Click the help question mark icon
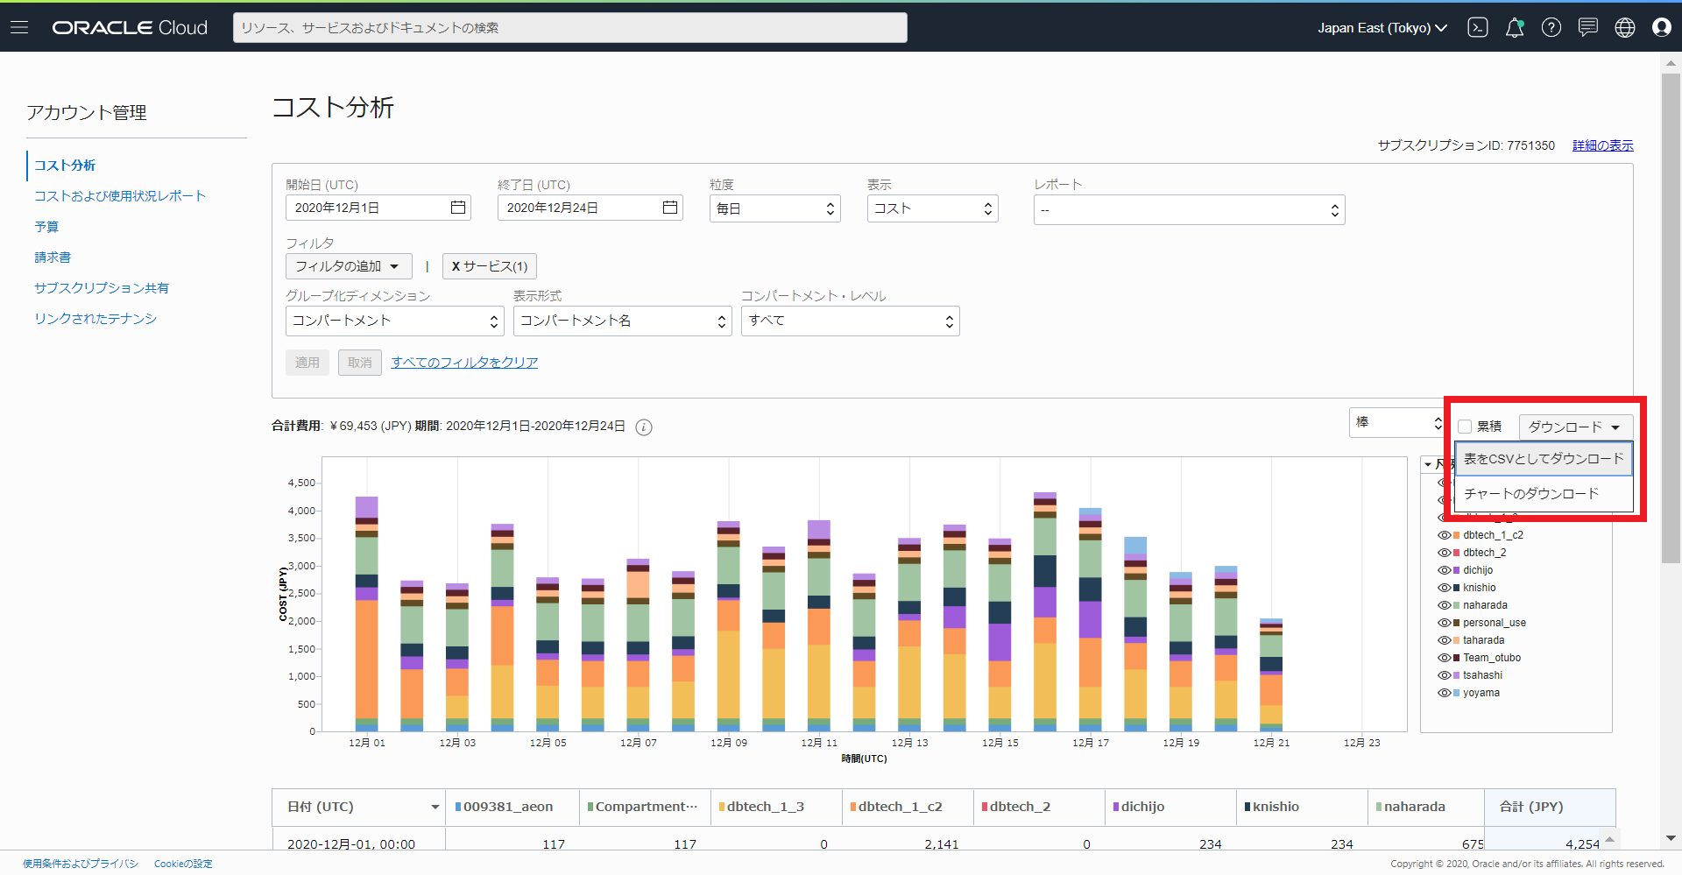Viewport: 1682px width, 875px height. click(x=1551, y=27)
